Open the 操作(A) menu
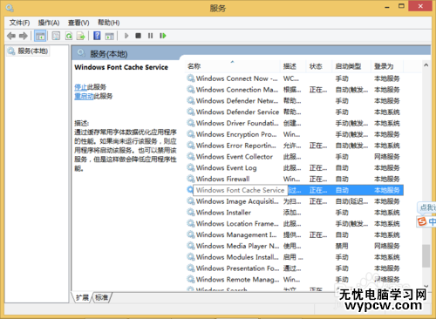Screen dimensions: 436x319 pyautogui.click(x=49, y=23)
